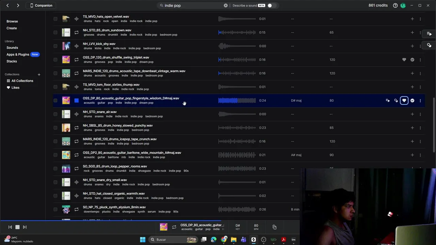The image size is (436, 245).
Task: Check the OSS_DP_120_drum_shuffle_swing_triplet row checkbox
Action: (55, 60)
